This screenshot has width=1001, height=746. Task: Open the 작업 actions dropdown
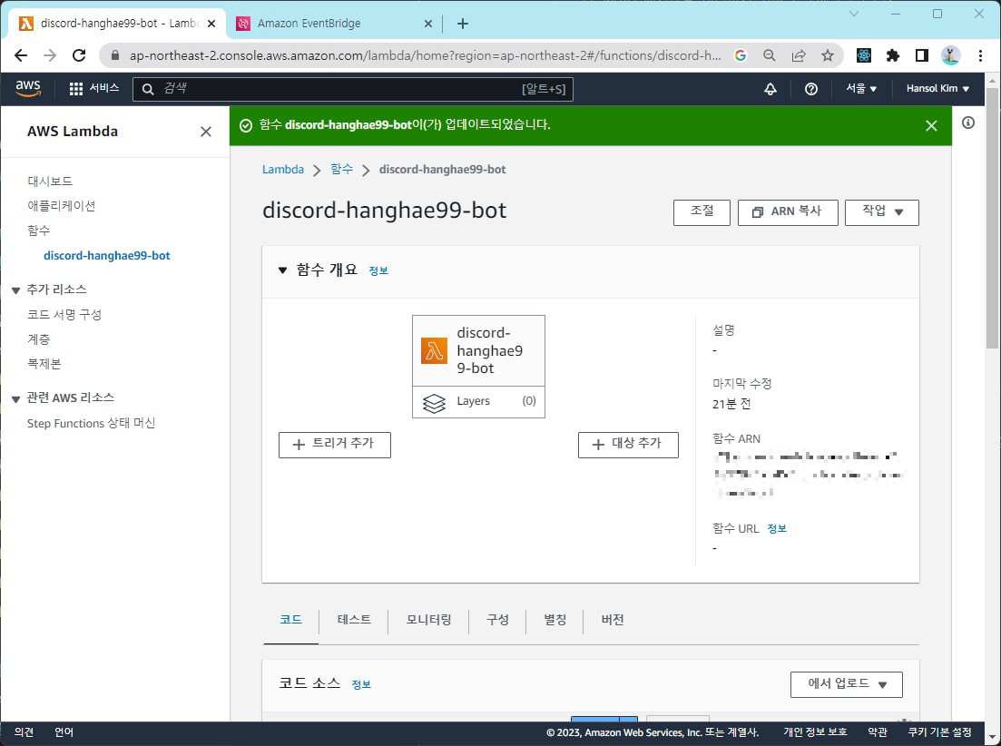click(x=881, y=212)
